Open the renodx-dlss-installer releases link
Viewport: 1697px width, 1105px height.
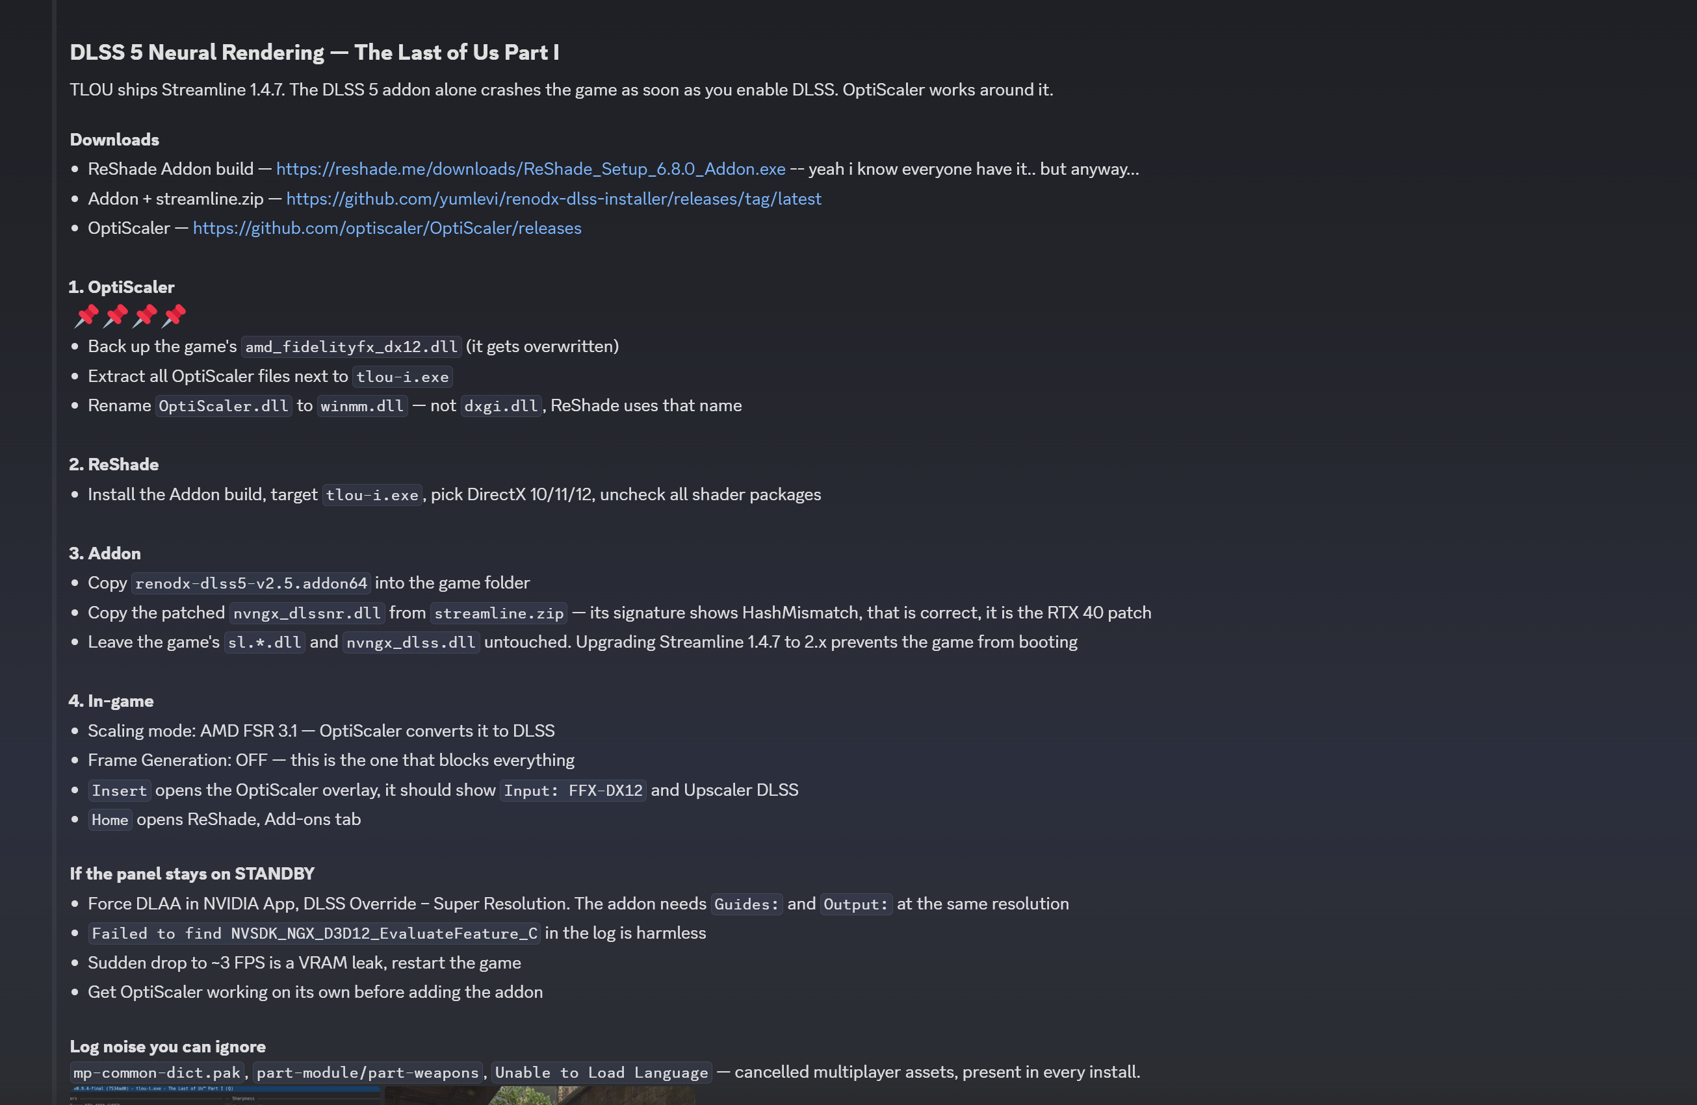click(x=553, y=199)
